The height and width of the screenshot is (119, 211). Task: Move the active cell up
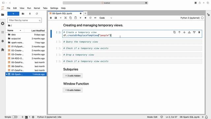(x=179, y=32)
